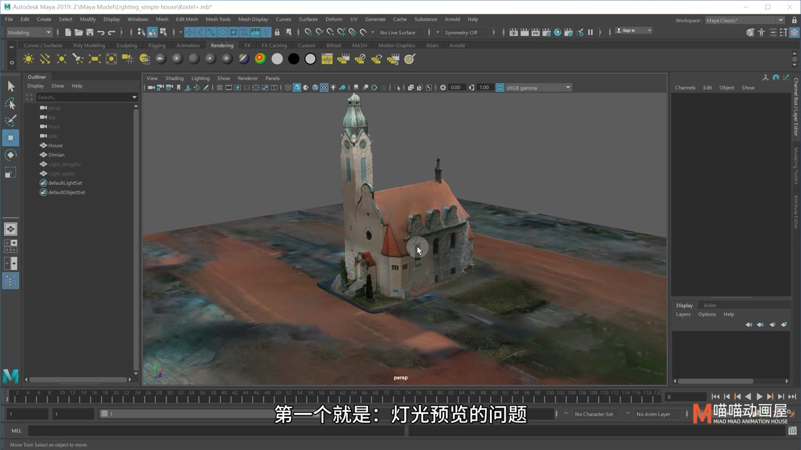Click the MEL command line language label
The width and height of the screenshot is (801, 450).
pyautogui.click(x=16, y=431)
